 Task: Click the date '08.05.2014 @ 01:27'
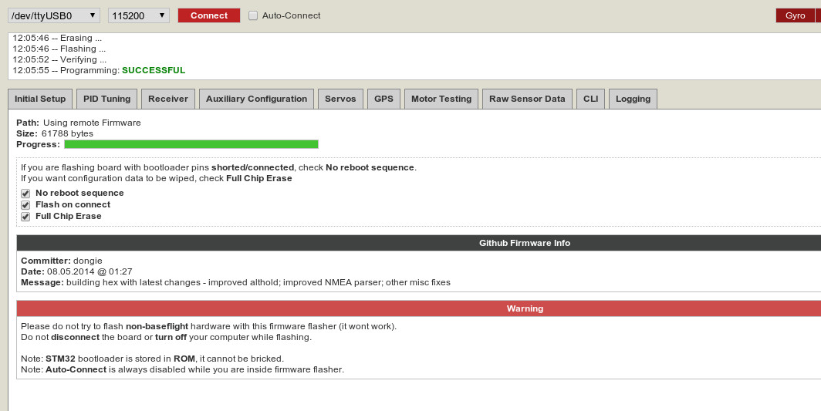pyautogui.click(x=90, y=271)
